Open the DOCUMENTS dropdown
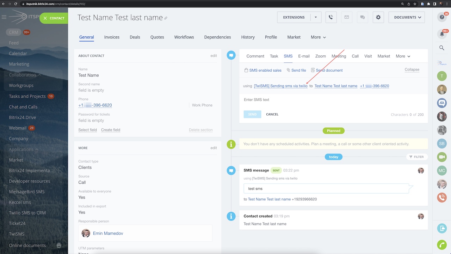Viewport: 451px width, 254px height. [x=407, y=17]
